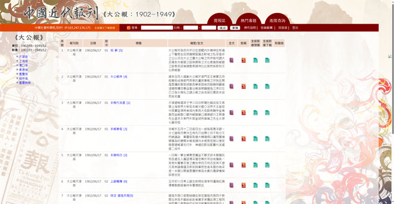Screen dimensions: 394x204
Task: Open full text icon for row 5 本館特白
Action: 231,165
